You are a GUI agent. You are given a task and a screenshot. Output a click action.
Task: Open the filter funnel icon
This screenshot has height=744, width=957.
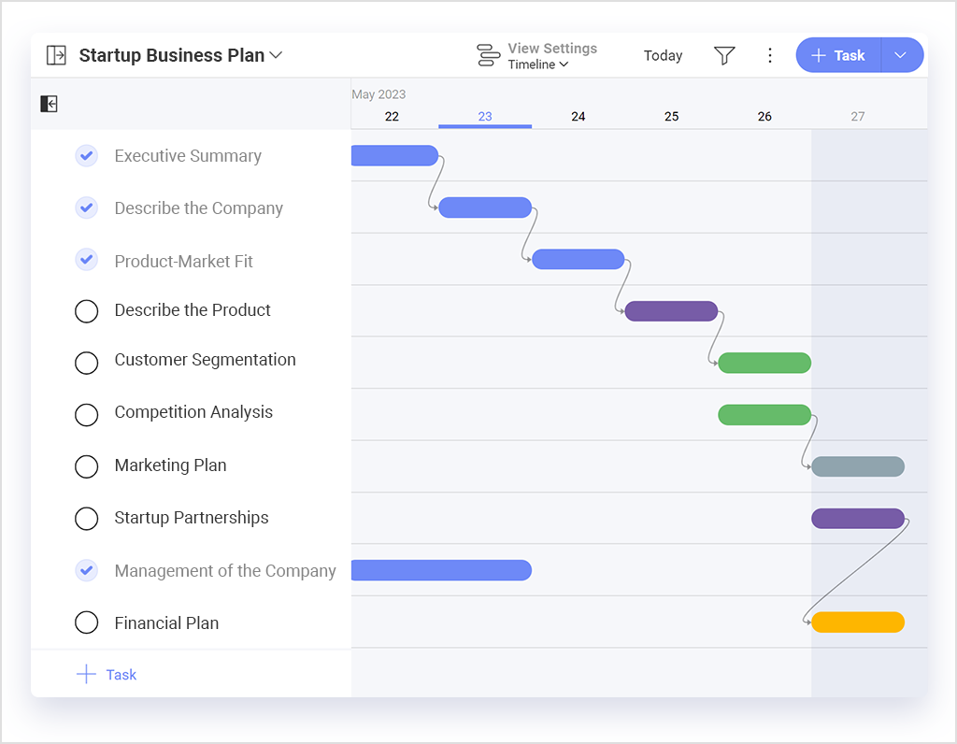[724, 56]
